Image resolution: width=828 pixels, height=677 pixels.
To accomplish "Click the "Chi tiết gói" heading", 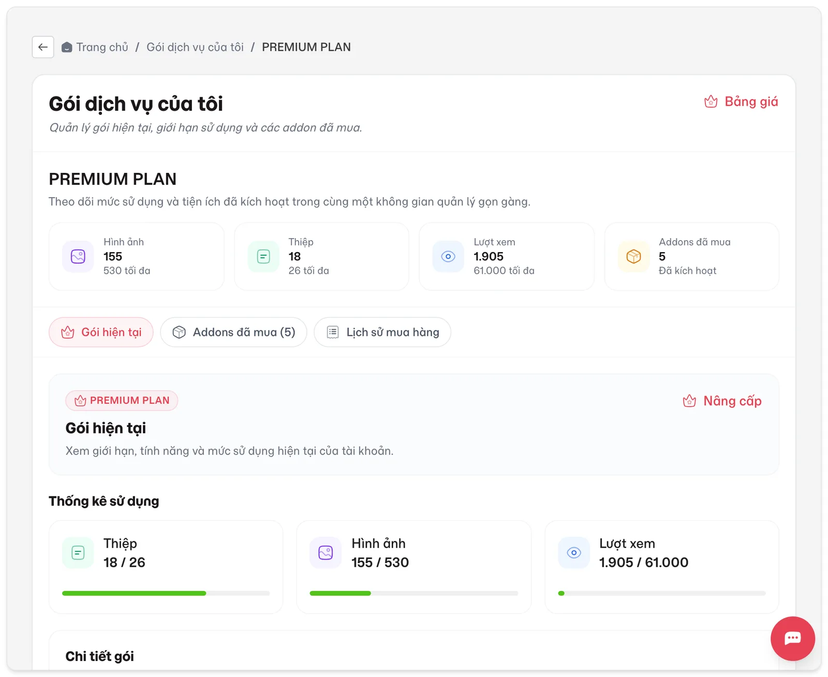I will [x=100, y=656].
